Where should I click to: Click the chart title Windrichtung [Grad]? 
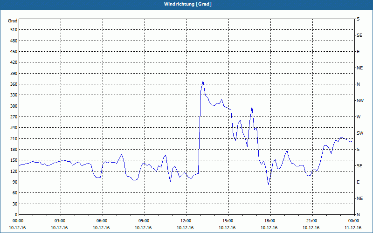tap(188, 4)
